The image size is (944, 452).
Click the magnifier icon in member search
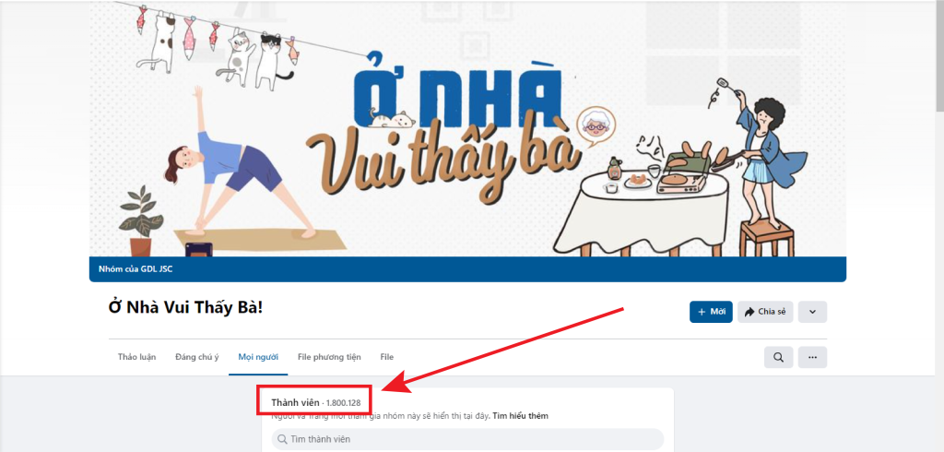tap(282, 439)
